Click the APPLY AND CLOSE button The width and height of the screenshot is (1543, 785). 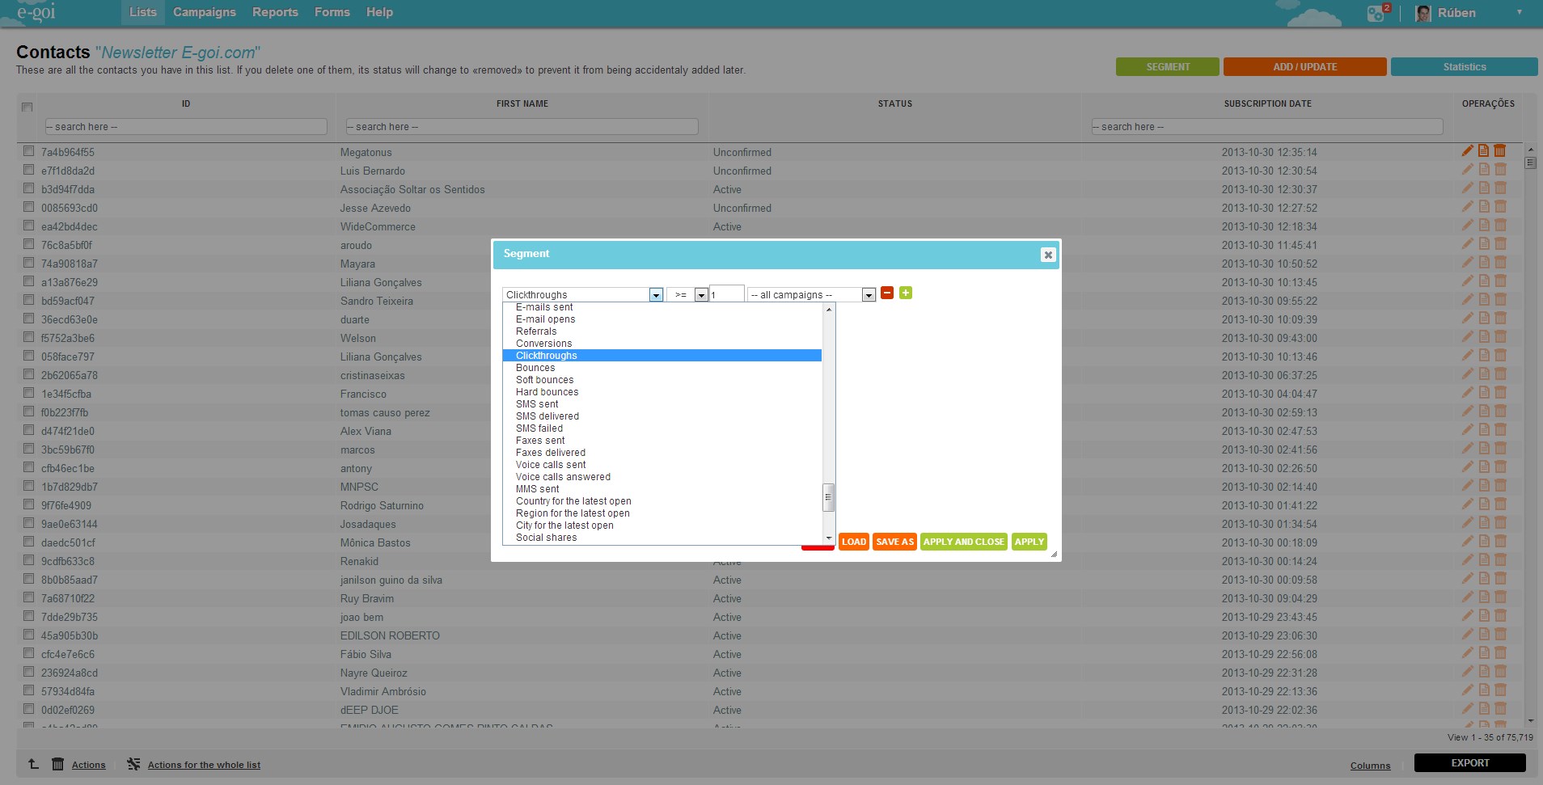(x=963, y=542)
